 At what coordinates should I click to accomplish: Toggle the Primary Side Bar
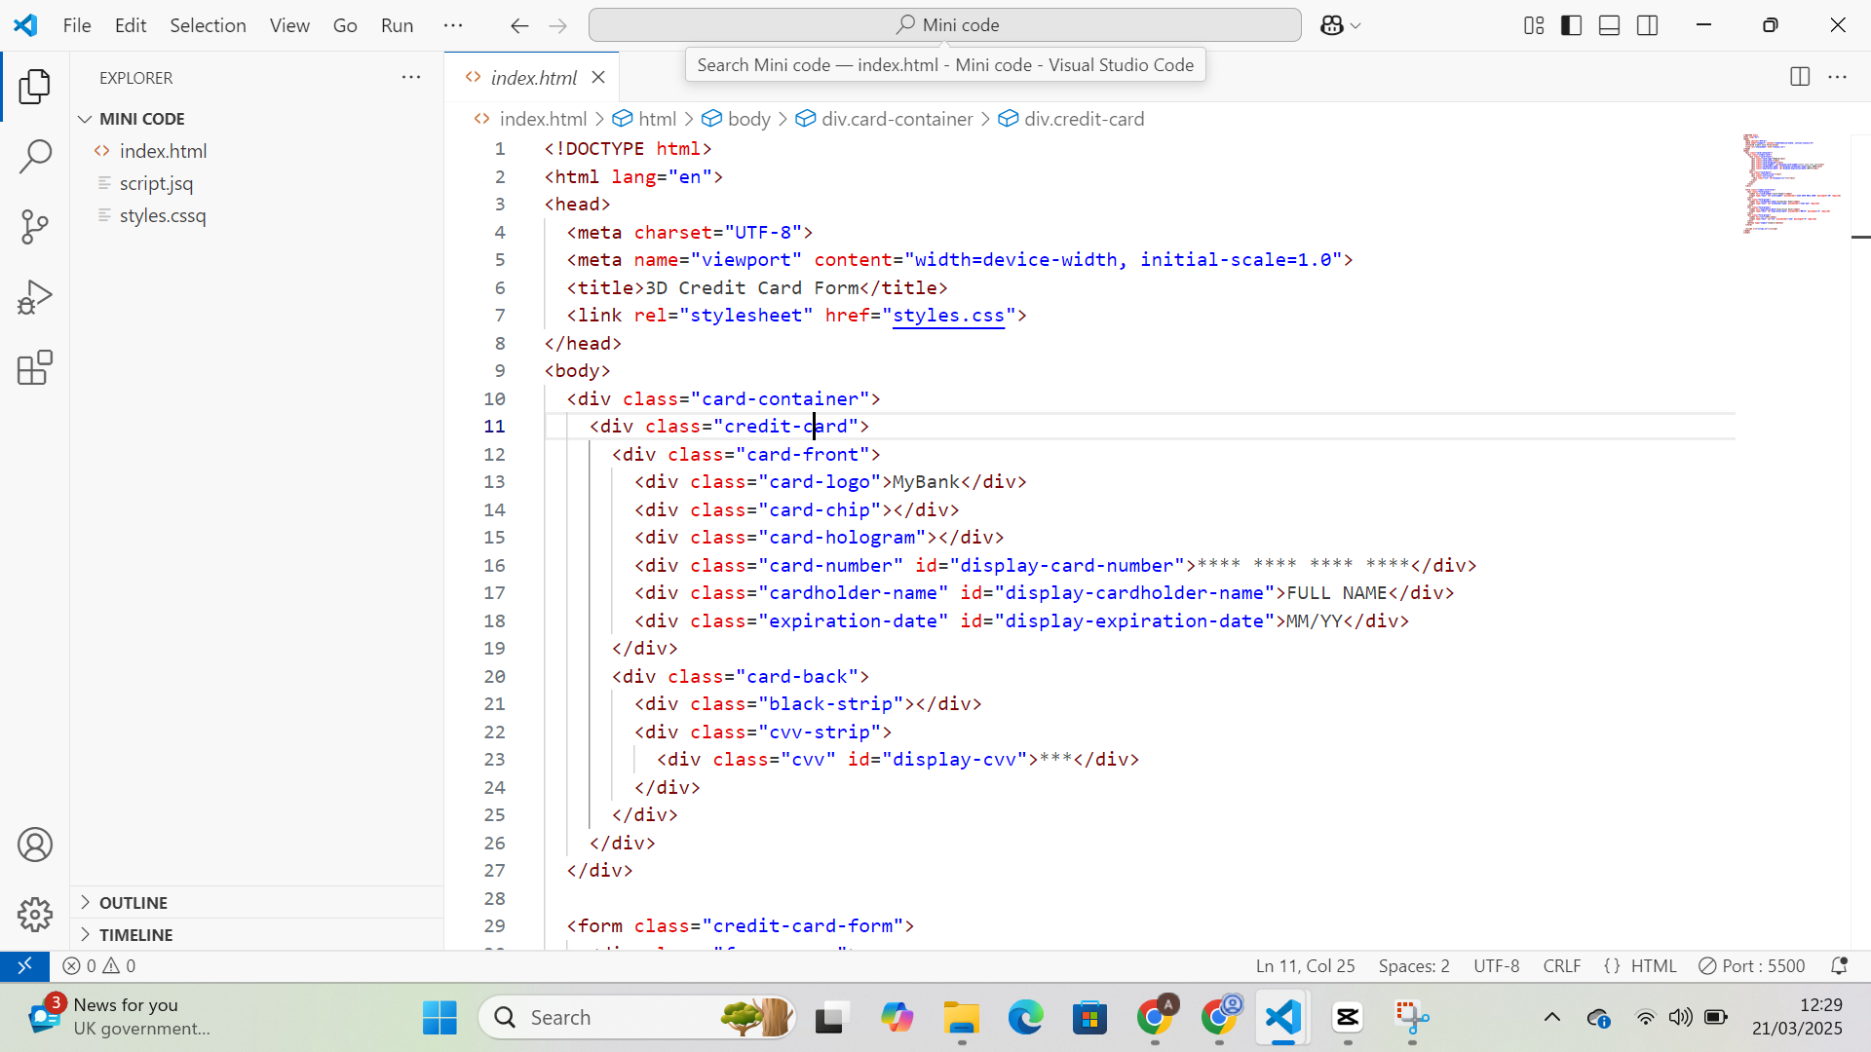click(1572, 25)
